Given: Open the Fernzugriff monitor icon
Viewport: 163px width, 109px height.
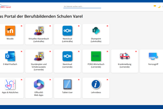Looking at the screenshot, I should coord(153,56).
